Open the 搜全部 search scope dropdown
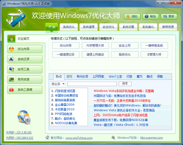The height and width of the screenshot is (145, 183). pos(58,84)
